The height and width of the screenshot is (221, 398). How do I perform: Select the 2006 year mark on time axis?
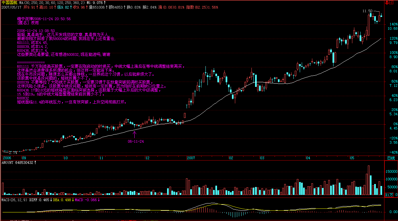[x=7, y=158]
